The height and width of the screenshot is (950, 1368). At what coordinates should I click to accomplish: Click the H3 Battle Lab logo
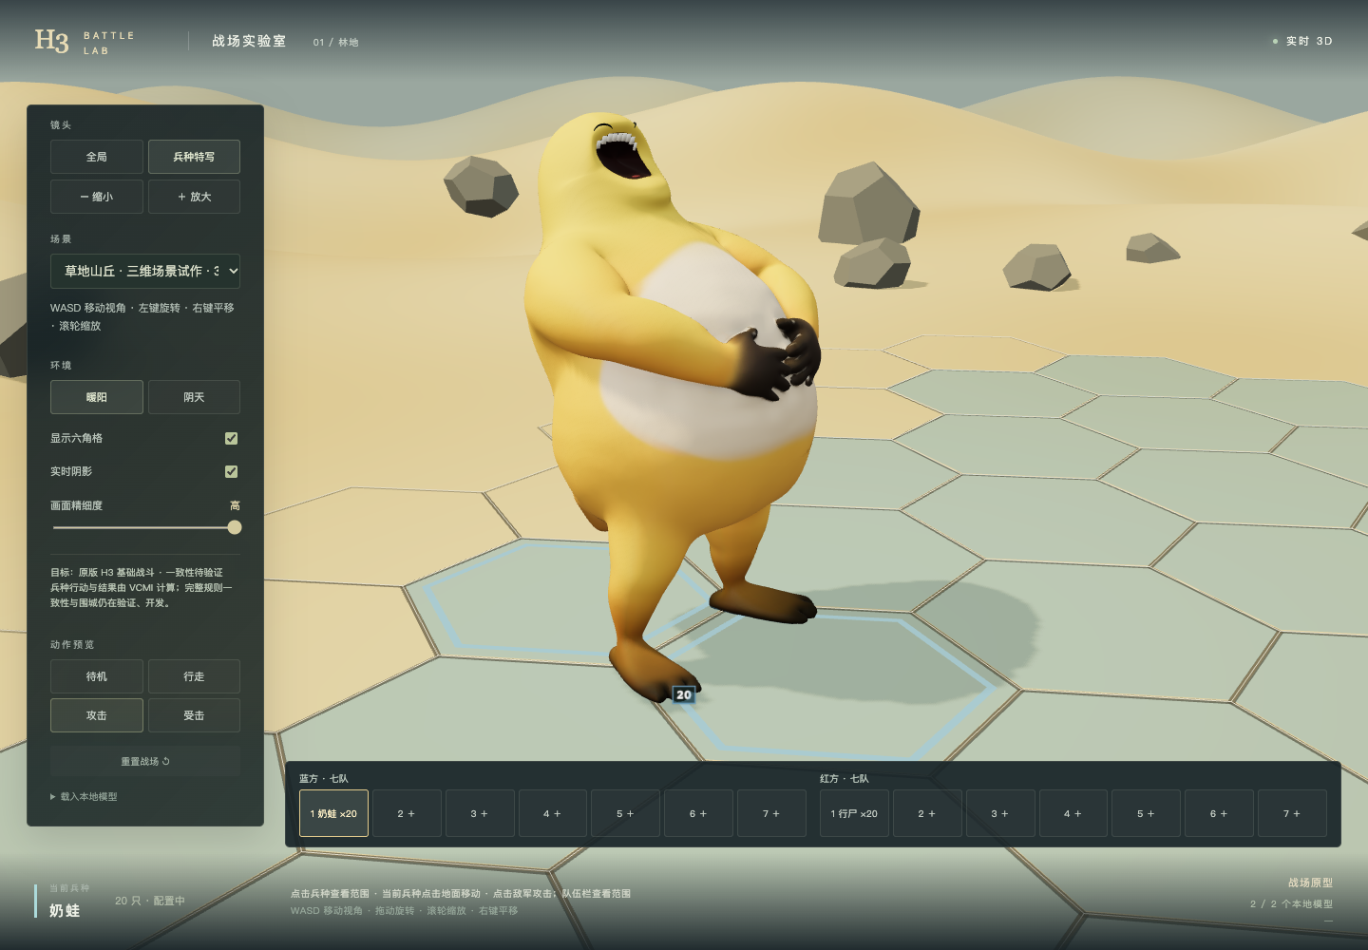tap(85, 42)
